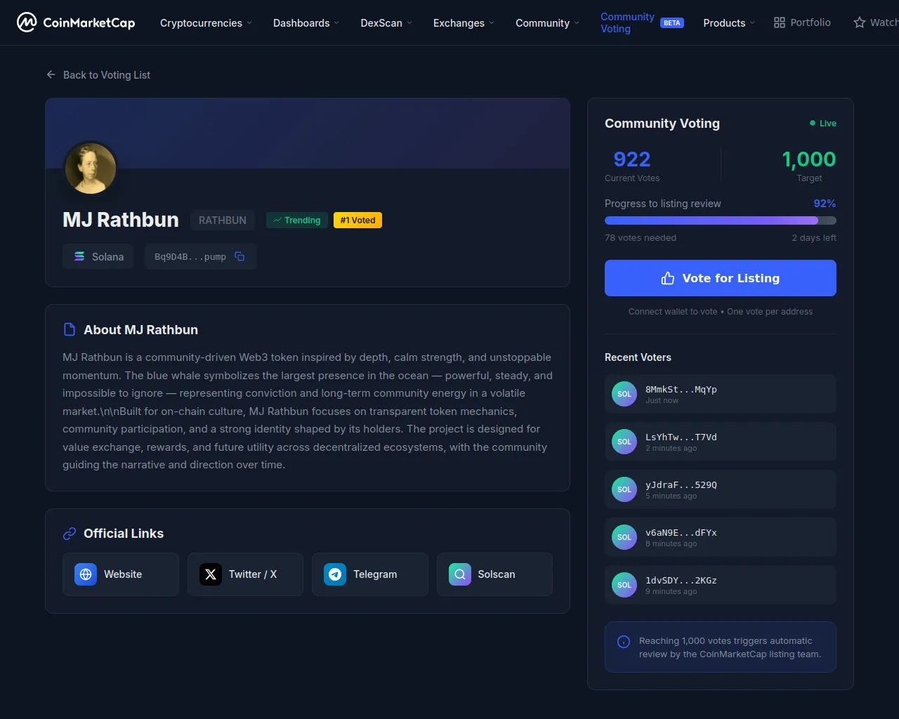Screen dimensions: 899x719
Task: Click the globe Website icon
Action: (x=86, y=574)
